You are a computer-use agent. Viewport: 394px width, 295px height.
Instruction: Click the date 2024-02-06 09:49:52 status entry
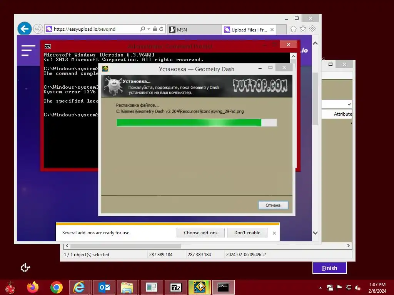tap(246, 255)
